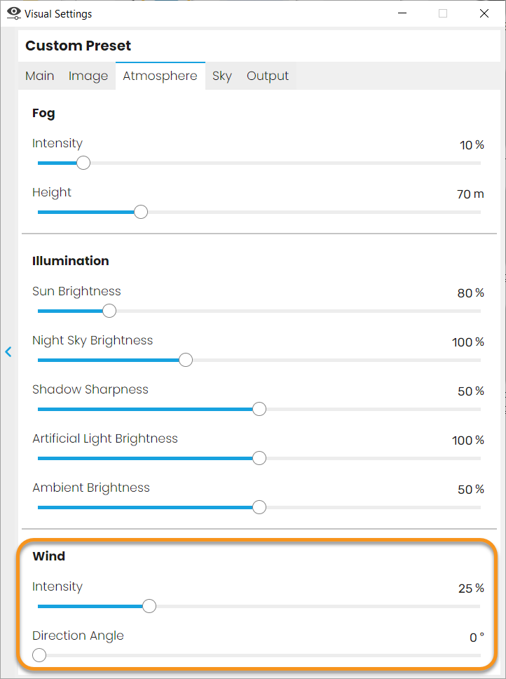
Task: Switch to the Main tab
Action: pyautogui.click(x=40, y=76)
